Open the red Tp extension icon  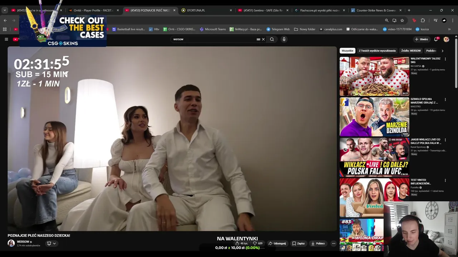point(414,20)
